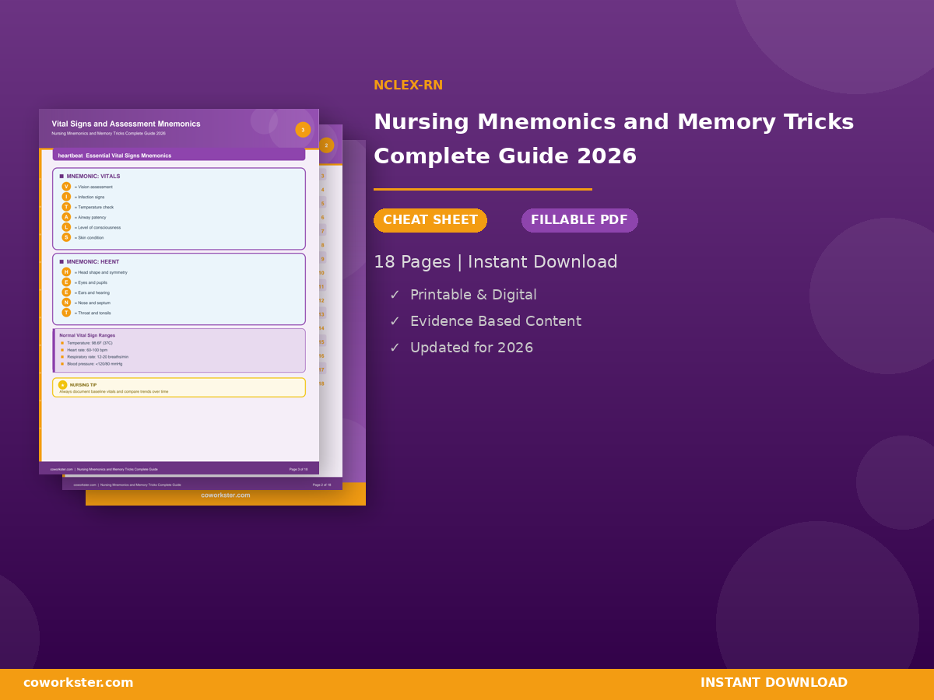
Task: Click the 'Evidence Based Content' text
Action: click(496, 322)
